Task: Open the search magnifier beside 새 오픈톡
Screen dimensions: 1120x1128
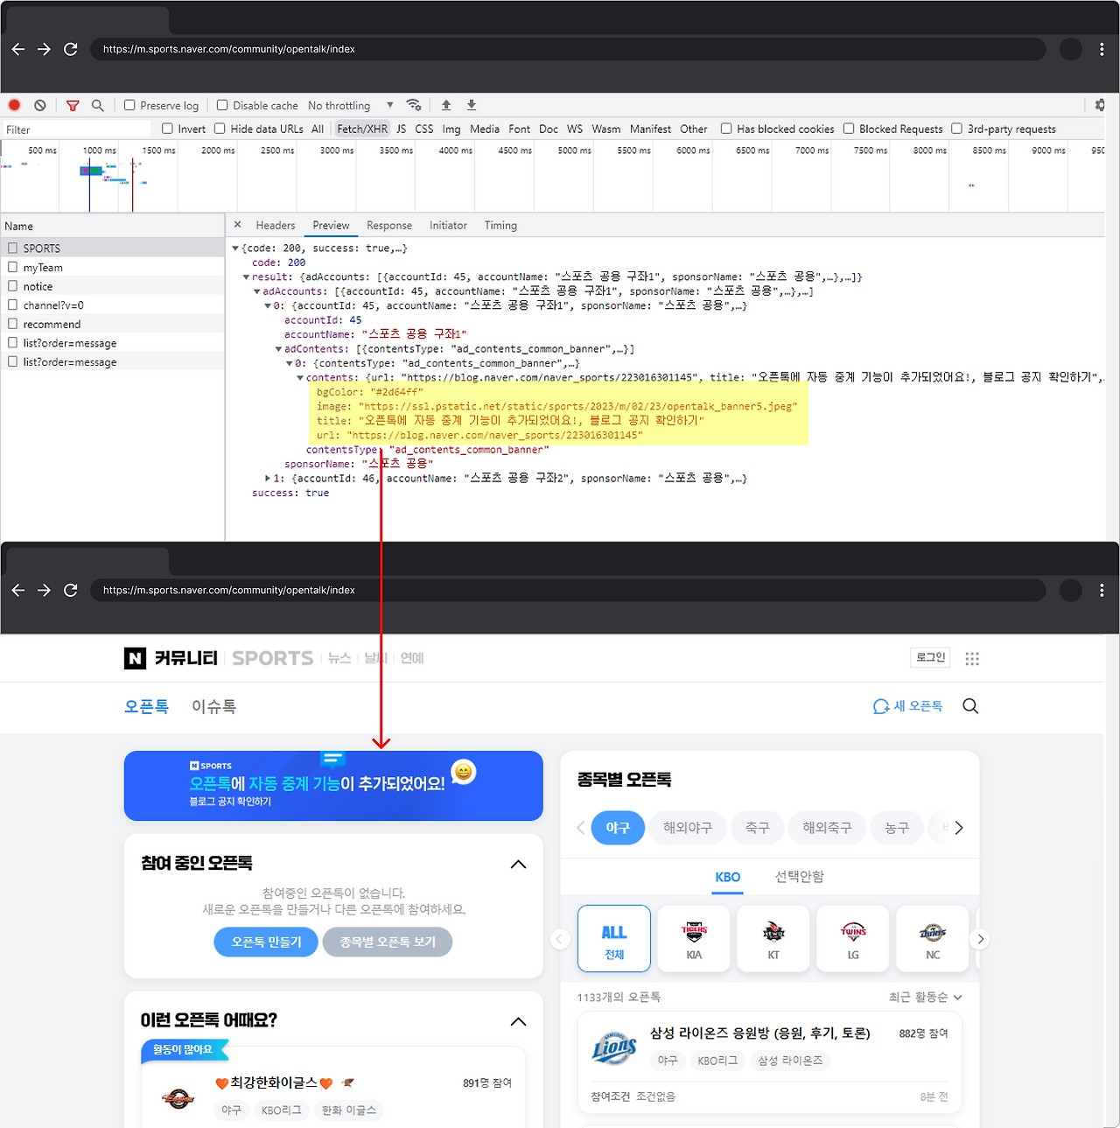Action: [x=970, y=706]
